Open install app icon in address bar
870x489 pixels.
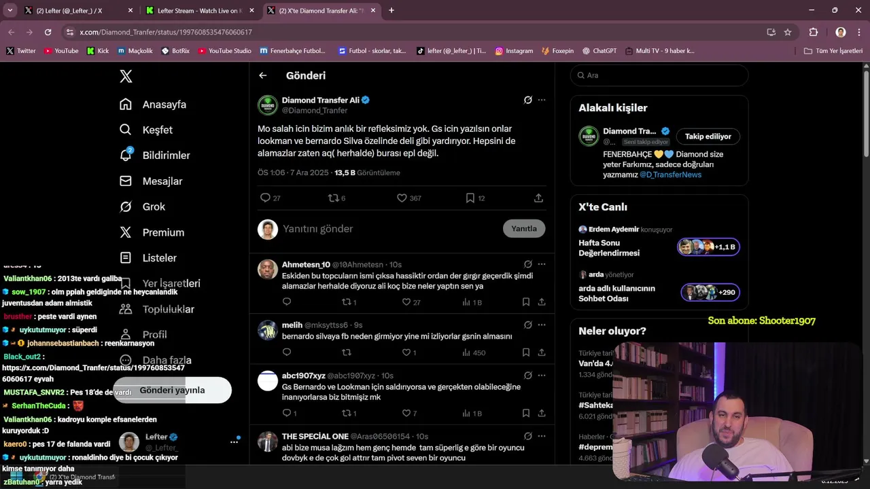(771, 32)
